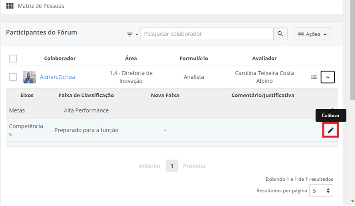Click the Colaborador column header
The image size is (355, 206).
tap(60, 58)
